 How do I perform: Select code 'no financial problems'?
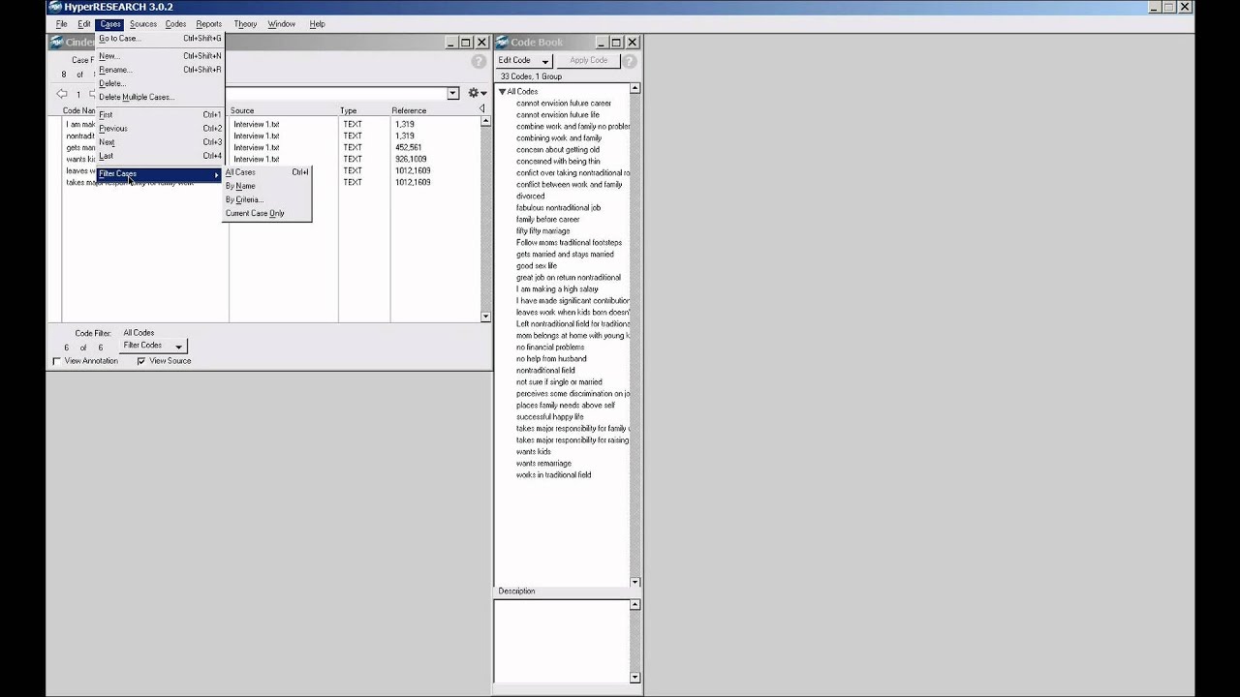550,348
